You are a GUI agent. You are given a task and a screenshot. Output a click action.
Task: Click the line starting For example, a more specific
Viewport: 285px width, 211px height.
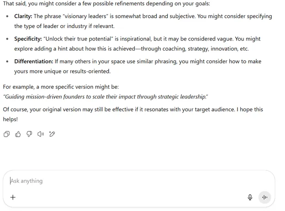61,87
